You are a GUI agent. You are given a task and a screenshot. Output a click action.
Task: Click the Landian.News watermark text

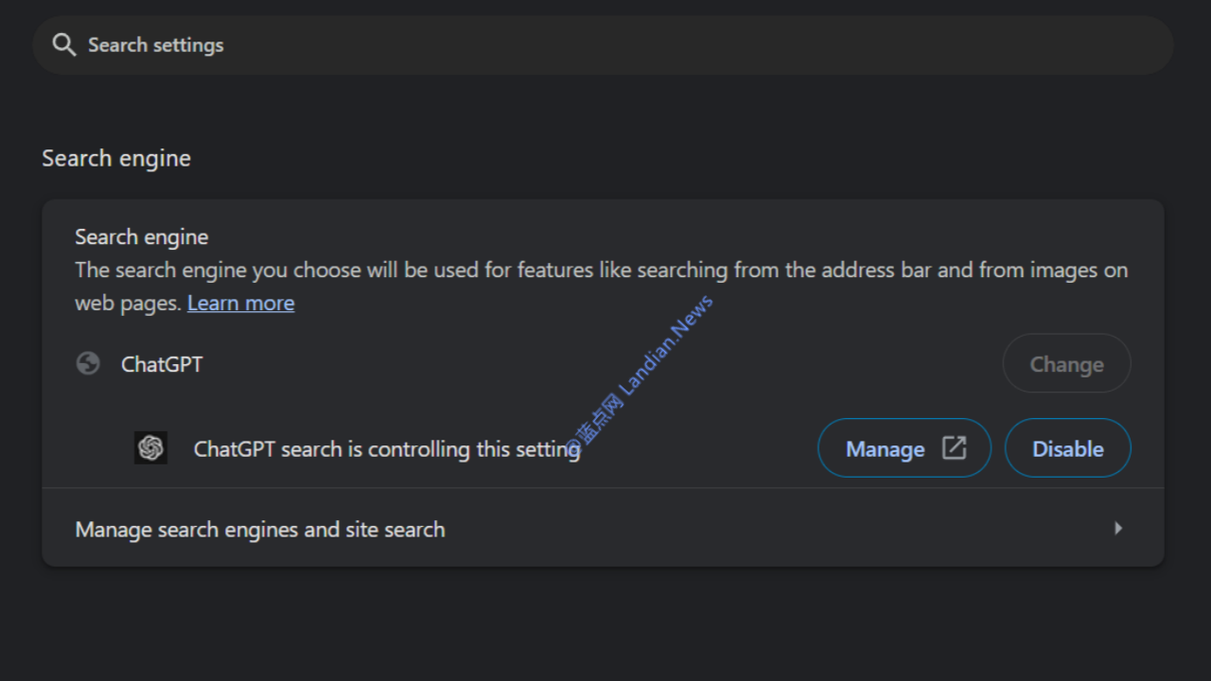point(667,344)
